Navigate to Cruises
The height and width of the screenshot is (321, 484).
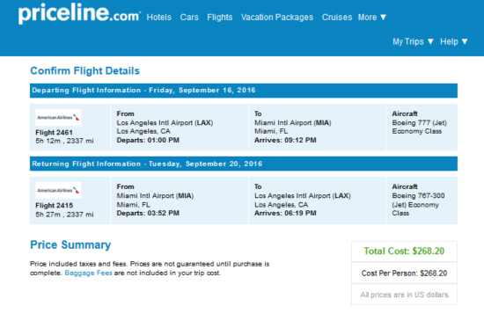click(337, 18)
